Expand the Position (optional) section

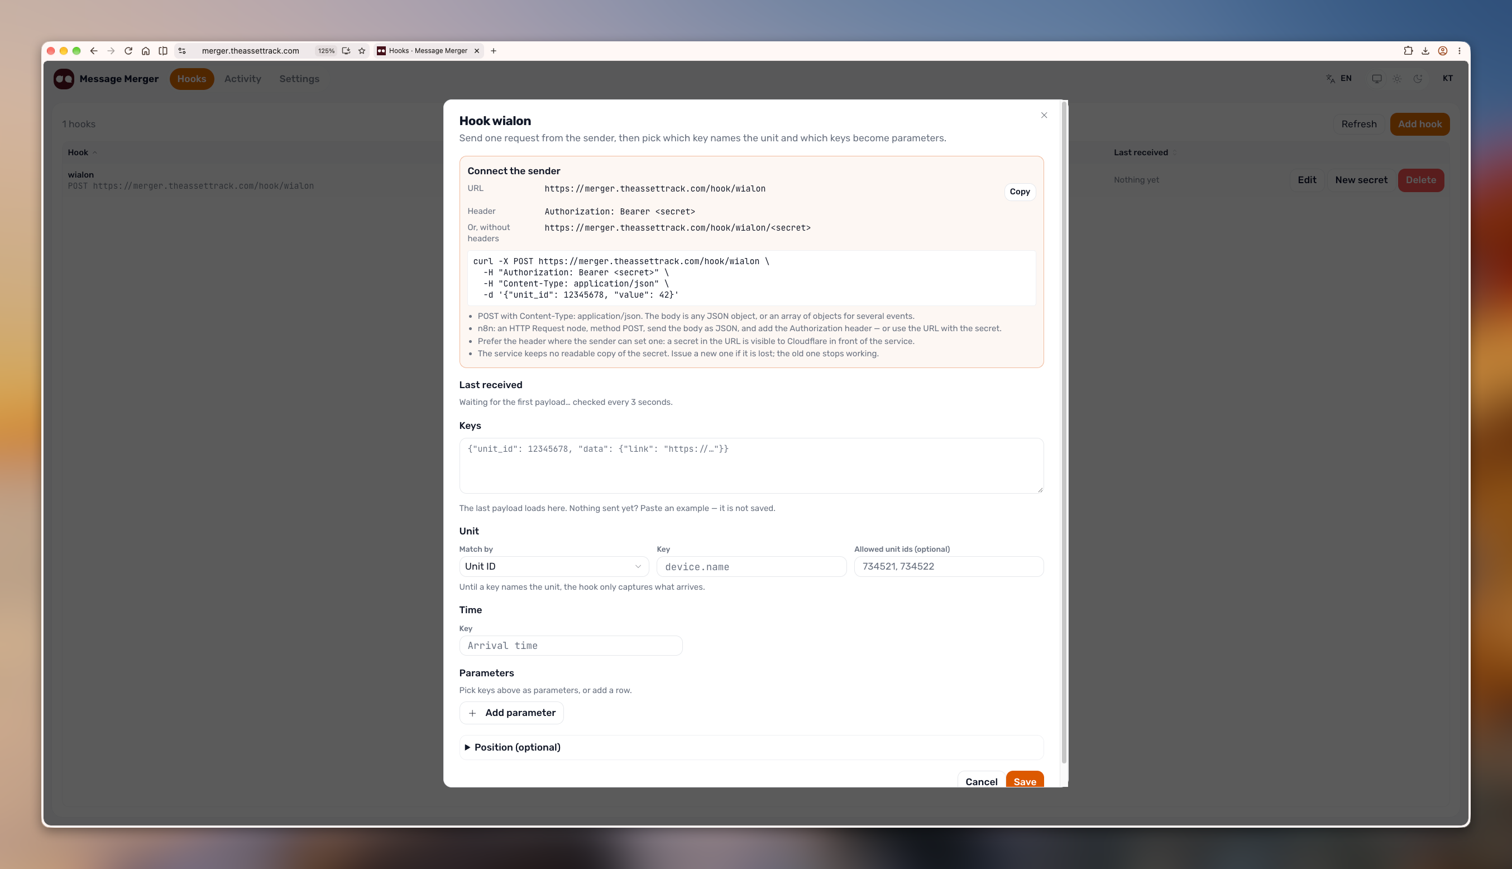[x=751, y=747]
